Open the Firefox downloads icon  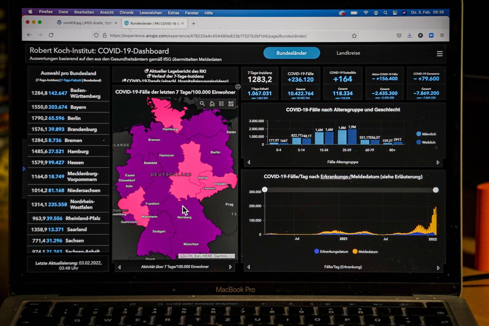click(x=409, y=35)
